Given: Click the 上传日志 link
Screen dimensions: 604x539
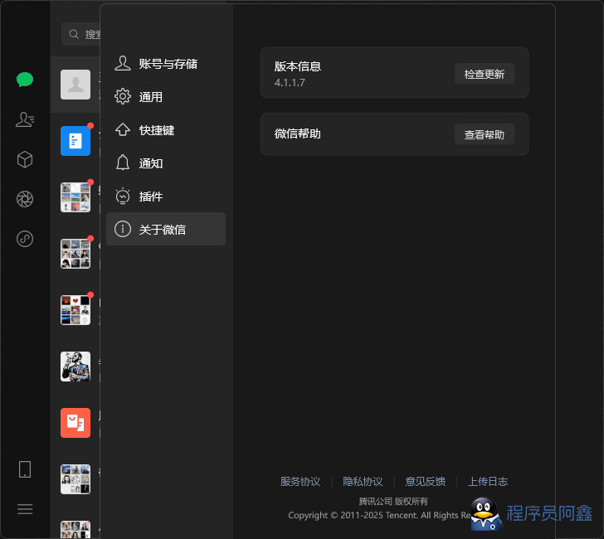Looking at the screenshot, I should tap(487, 481).
